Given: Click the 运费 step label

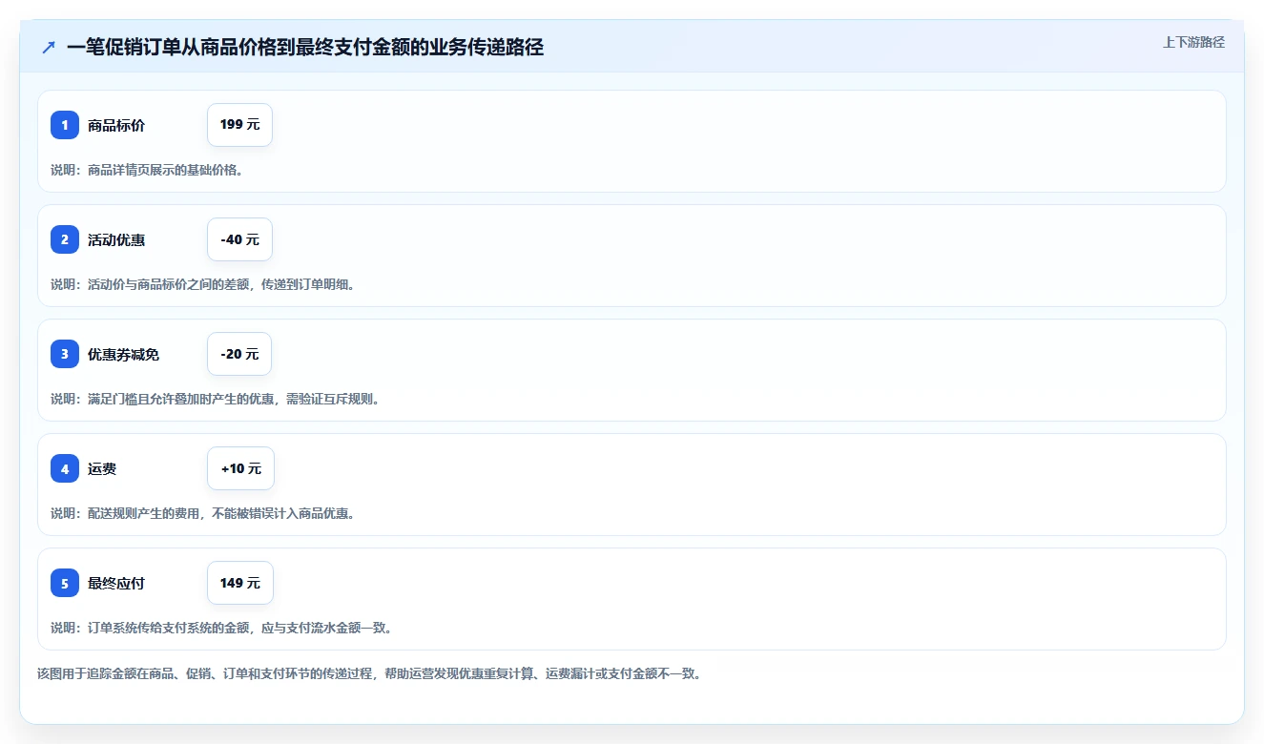Looking at the screenshot, I should (102, 468).
